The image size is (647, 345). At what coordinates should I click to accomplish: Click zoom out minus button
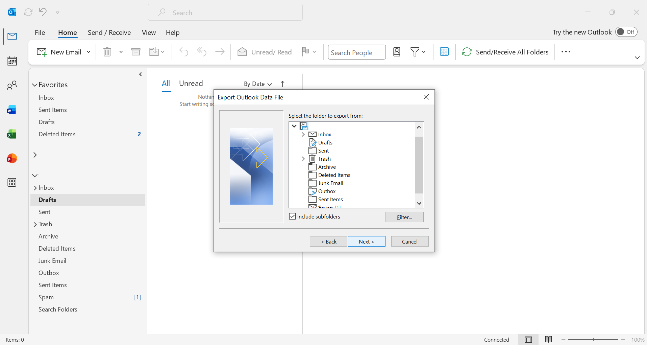click(564, 340)
